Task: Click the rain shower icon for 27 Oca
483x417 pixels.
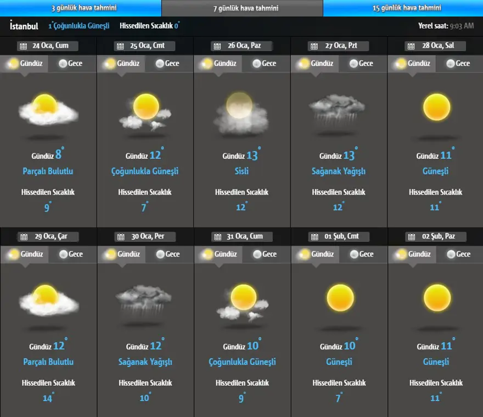Action: pyautogui.click(x=338, y=109)
